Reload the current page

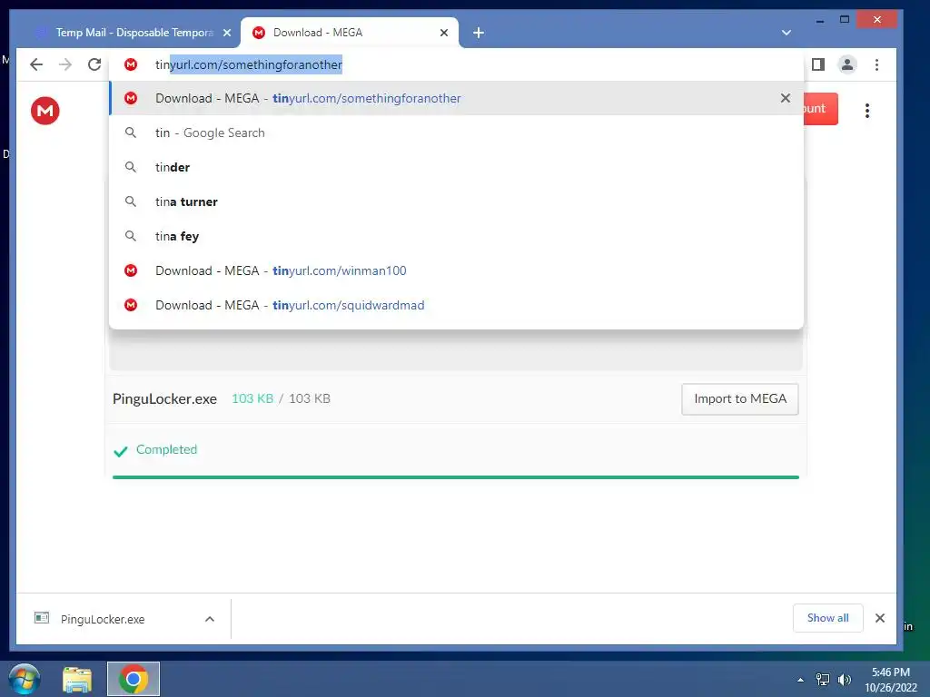pos(94,64)
